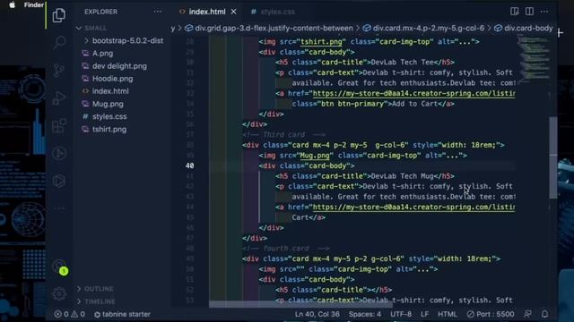Click the errors and warnings status indicator
574x322 pixels.
pos(69,314)
